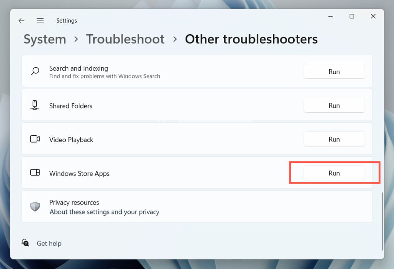Click the Privacy resources shield icon
Screen dimensions: 394x269
point(35,207)
